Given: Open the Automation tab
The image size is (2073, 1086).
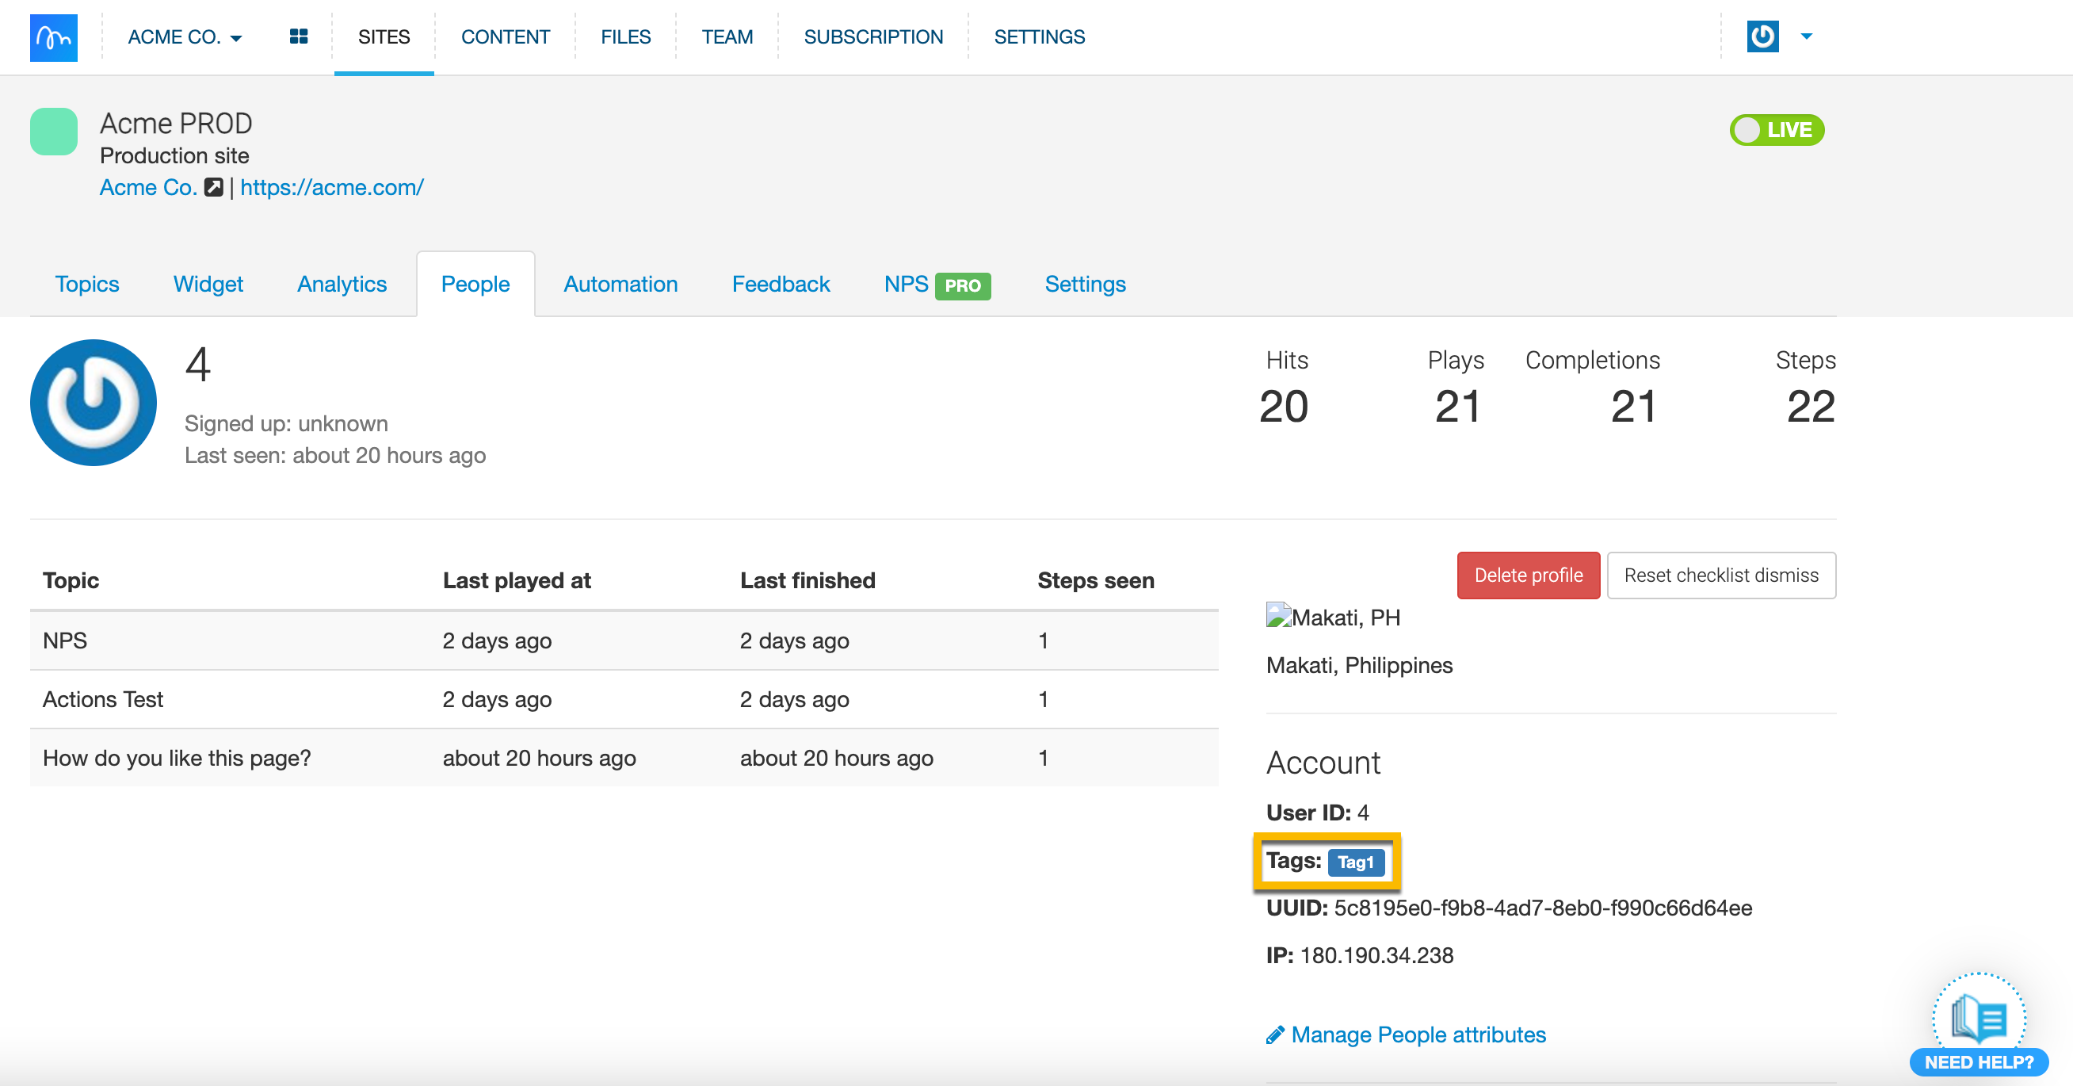Looking at the screenshot, I should tap(620, 284).
